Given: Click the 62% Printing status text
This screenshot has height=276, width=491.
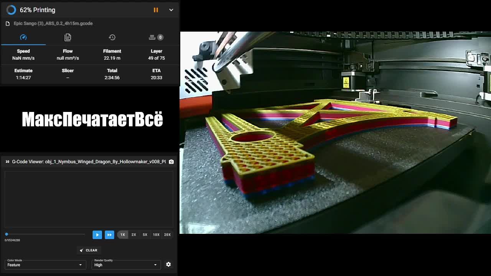Looking at the screenshot, I should 38,10.
